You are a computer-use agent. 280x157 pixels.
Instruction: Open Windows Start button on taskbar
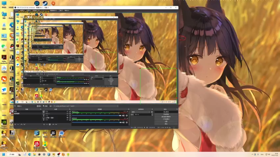[x=3, y=154]
